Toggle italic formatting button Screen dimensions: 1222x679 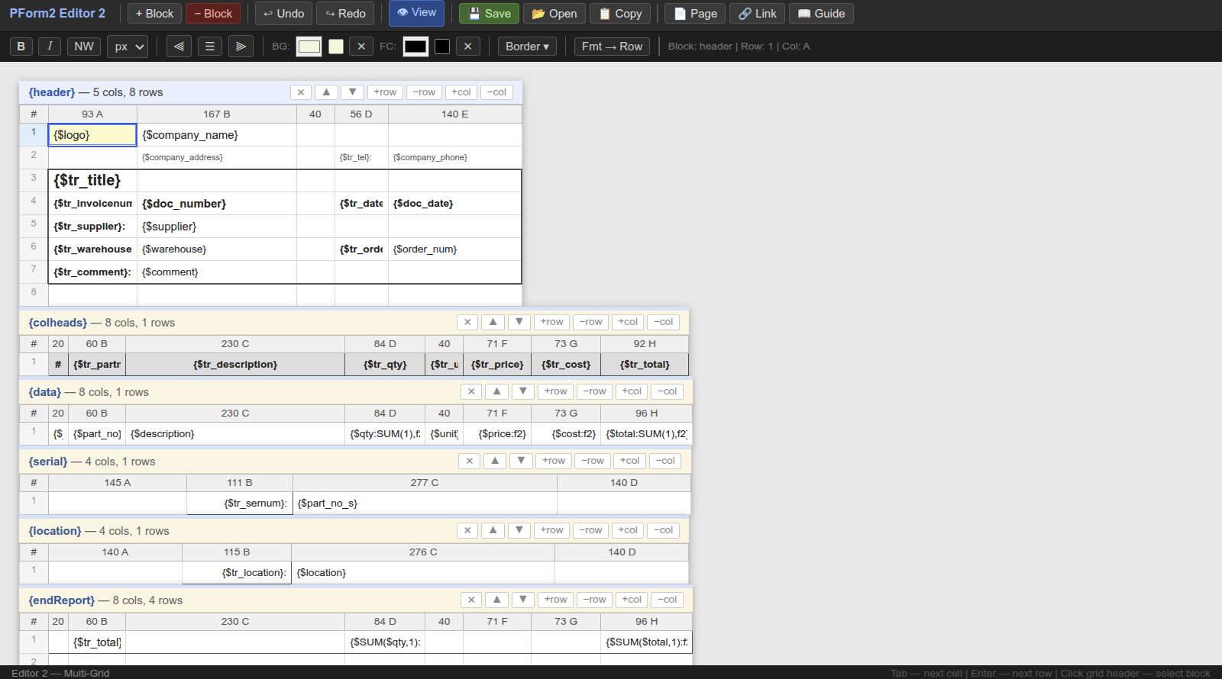click(x=50, y=47)
